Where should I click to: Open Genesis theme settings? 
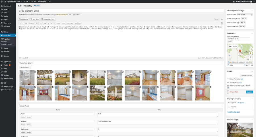pos(6,56)
